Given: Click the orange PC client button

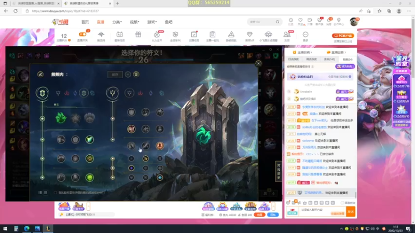Looking at the screenshot, I should click(343, 36).
